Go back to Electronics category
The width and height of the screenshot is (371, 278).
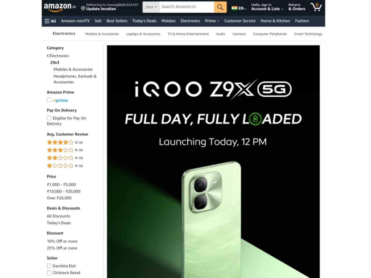coord(58,56)
